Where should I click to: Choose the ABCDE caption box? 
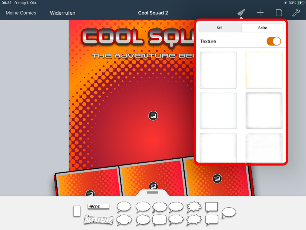pos(98,206)
